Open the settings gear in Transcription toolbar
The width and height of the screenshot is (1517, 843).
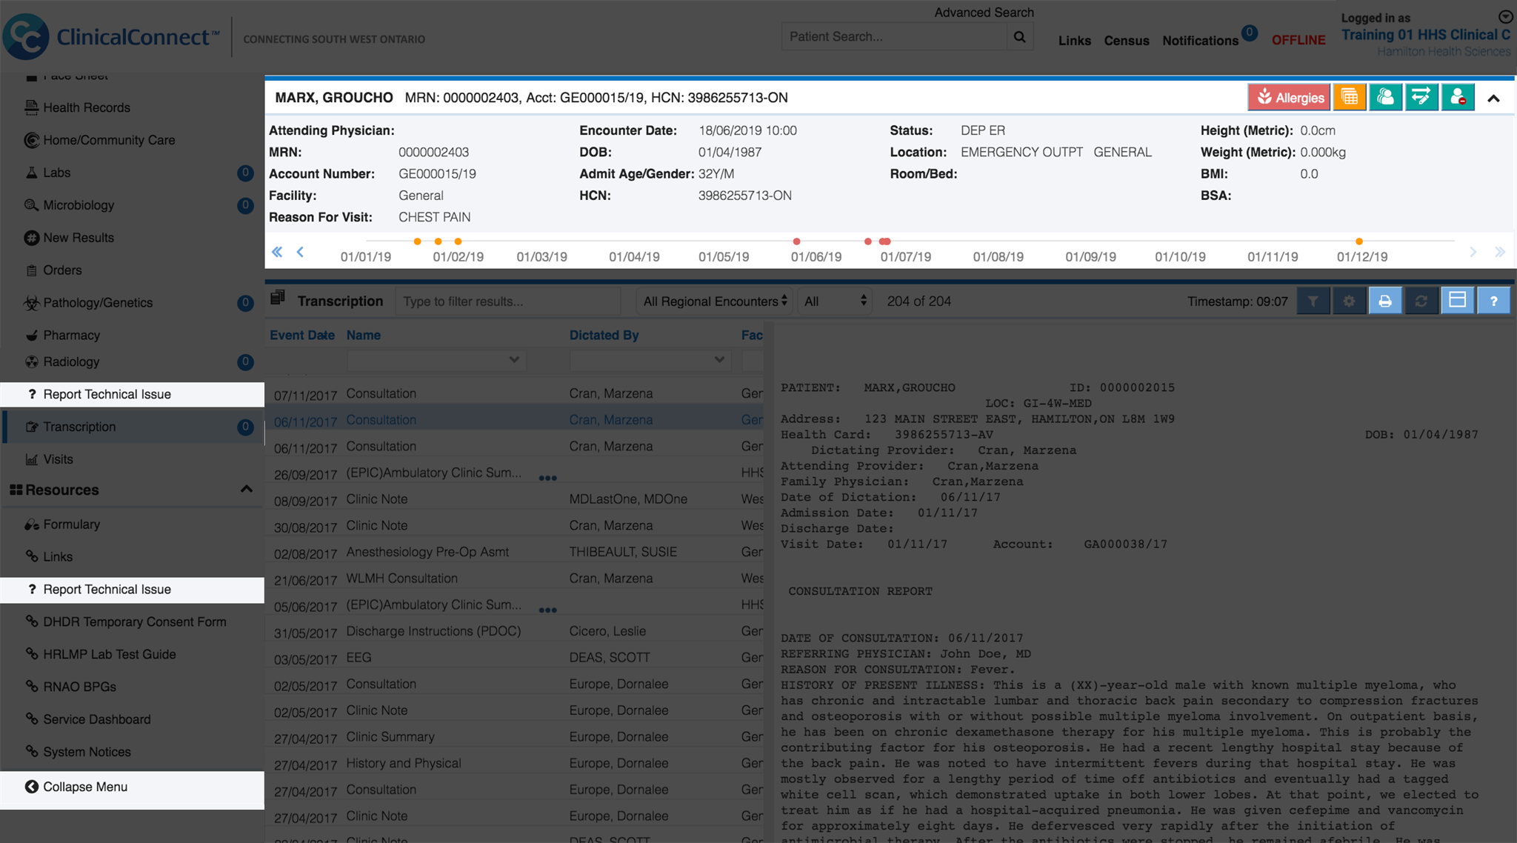[x=1349, y=301]
